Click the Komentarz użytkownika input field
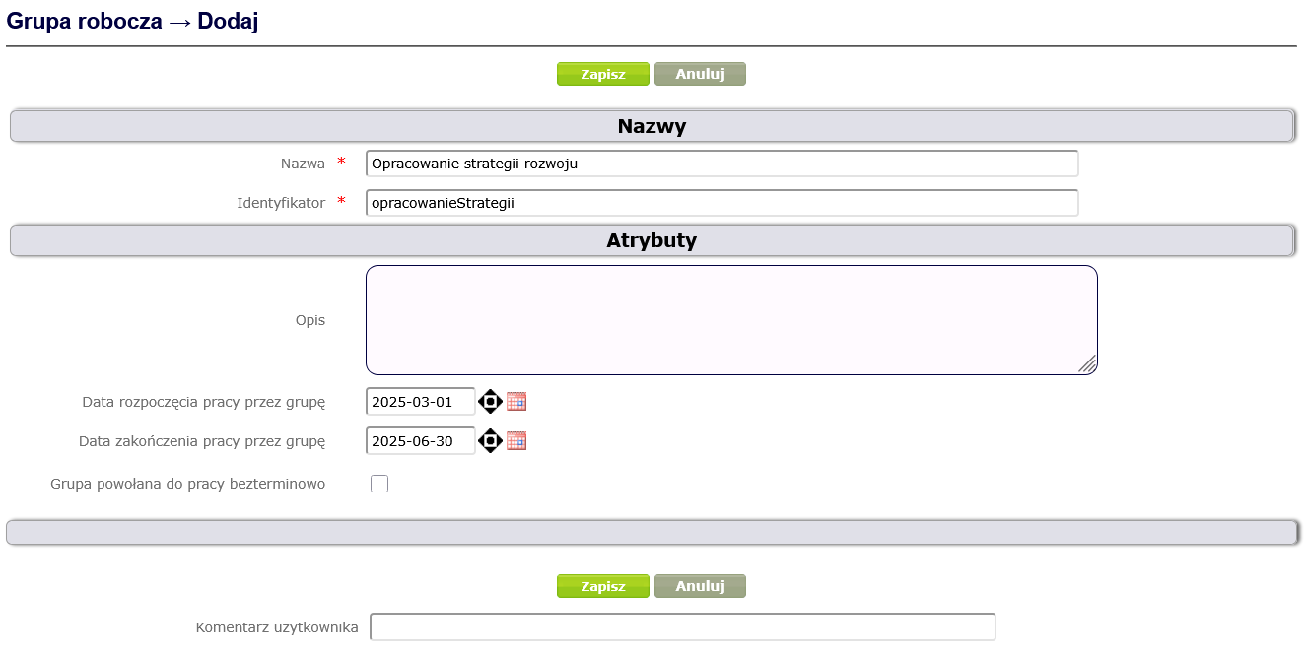Screen dimensions: 1304x656 click(682, 627)
